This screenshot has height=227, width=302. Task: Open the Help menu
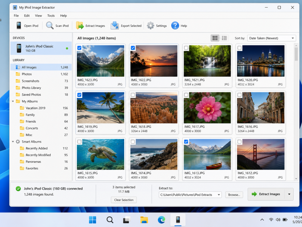pos(63,16)
